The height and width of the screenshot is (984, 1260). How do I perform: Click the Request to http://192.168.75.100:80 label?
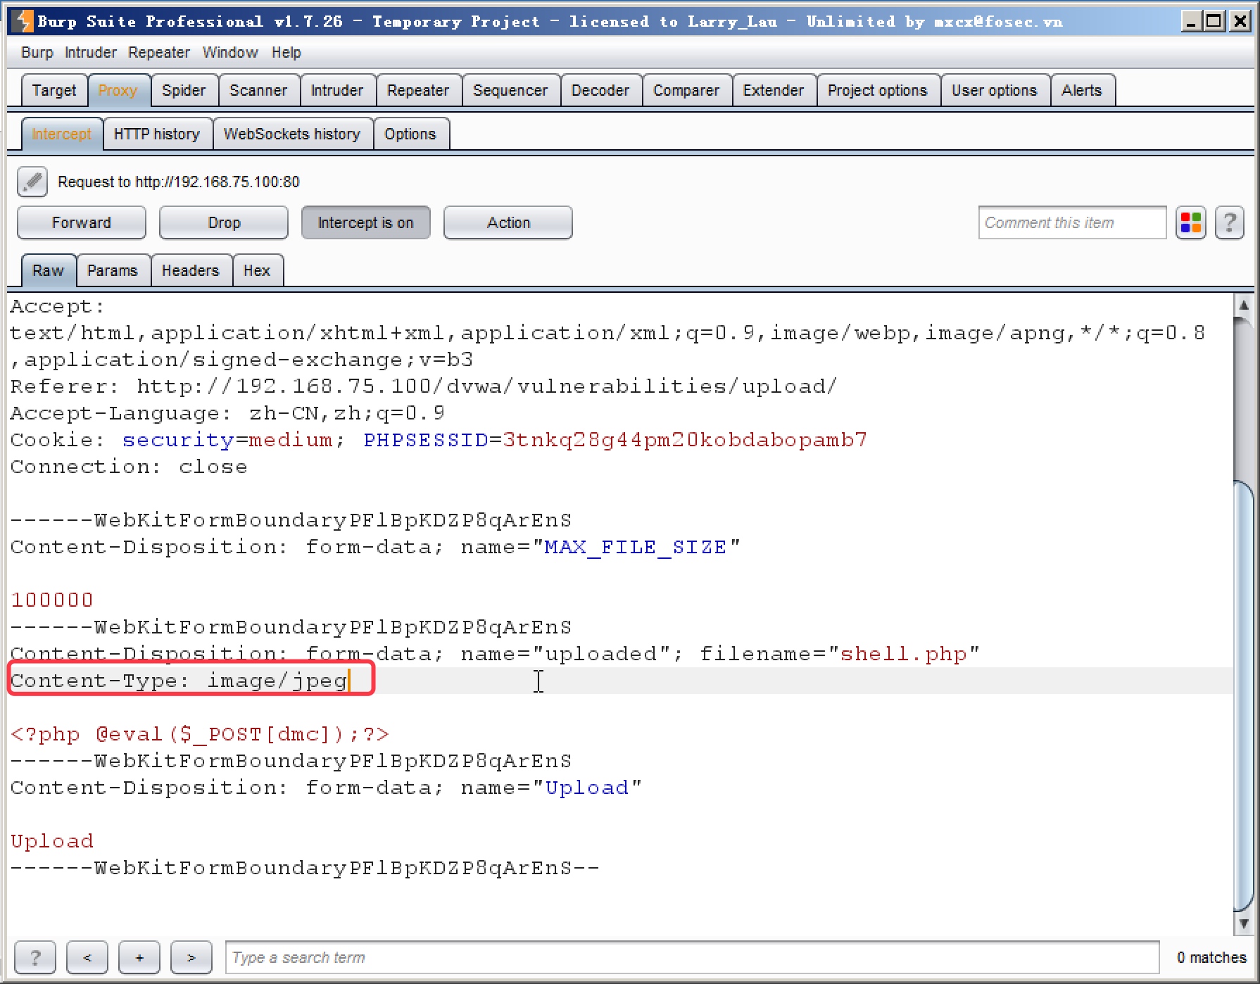pos(179,182)
